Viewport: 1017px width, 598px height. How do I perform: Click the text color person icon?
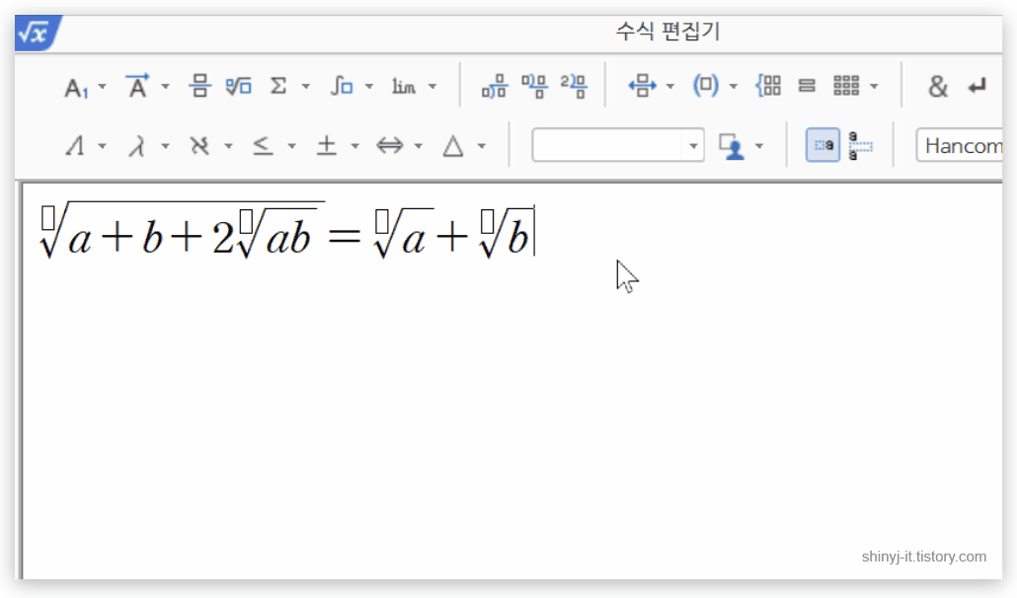732,146
